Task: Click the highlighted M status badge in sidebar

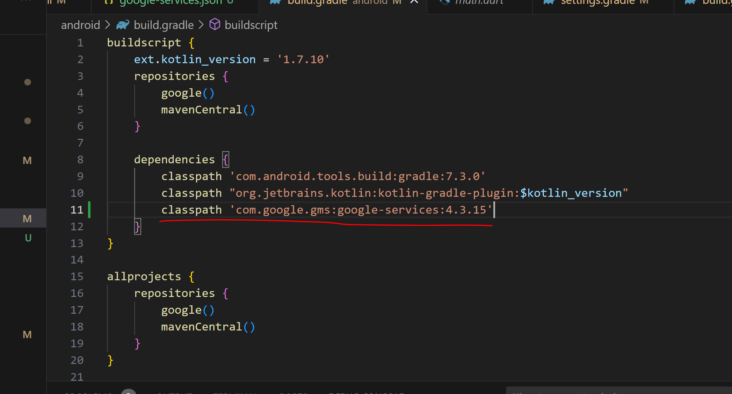Action: [x=27, y=219]
